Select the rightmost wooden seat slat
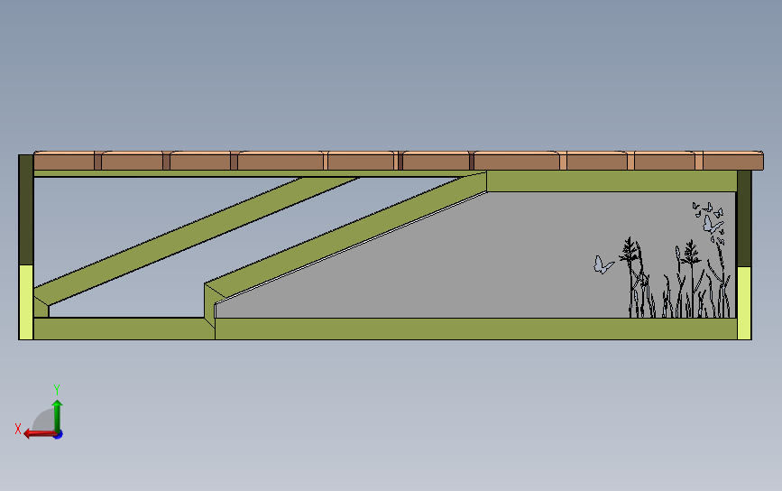This screenshot has height=491, width=782. pos(733,161)
